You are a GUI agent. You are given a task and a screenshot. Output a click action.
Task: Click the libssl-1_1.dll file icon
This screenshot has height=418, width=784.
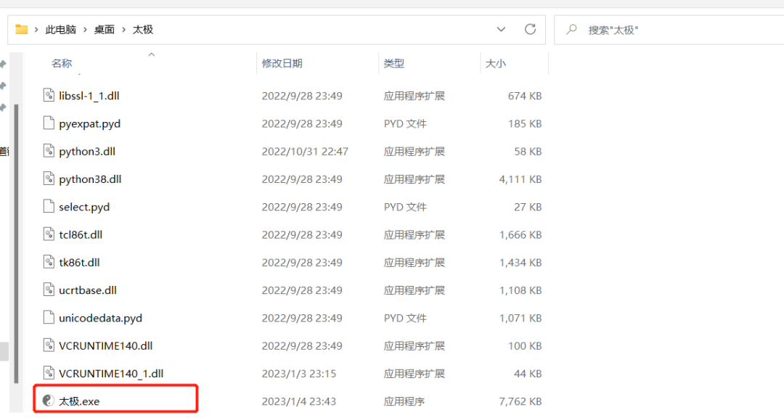point(48,95)
